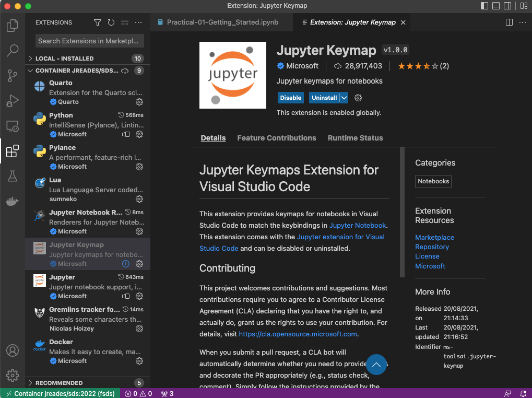Select the Jupyter extension in list
Screen dimensions: 532x398
tap(88, 286)
